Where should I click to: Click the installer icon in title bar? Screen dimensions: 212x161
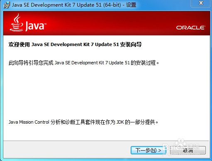[x=7, y=5]
